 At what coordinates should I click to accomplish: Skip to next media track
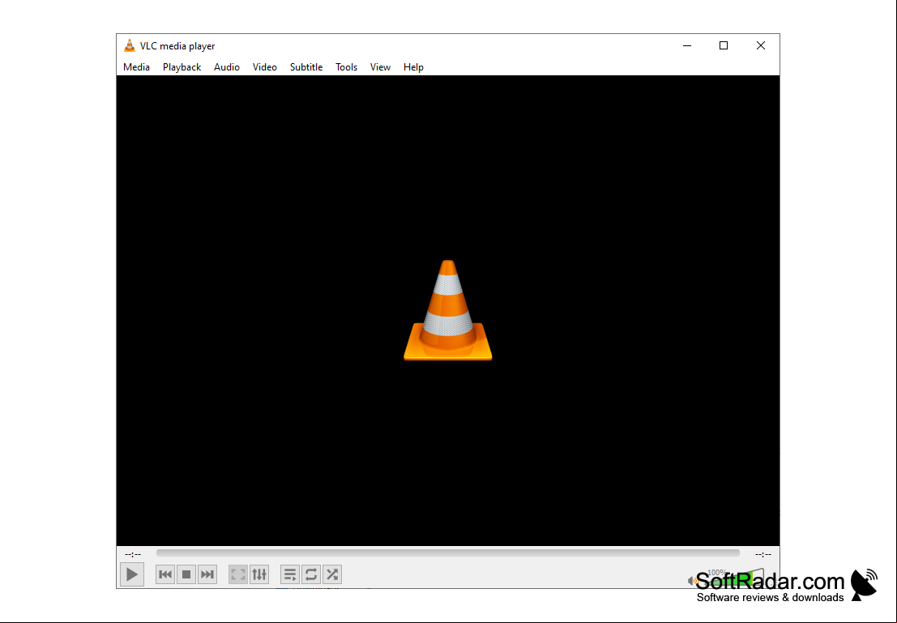(207, 574)
